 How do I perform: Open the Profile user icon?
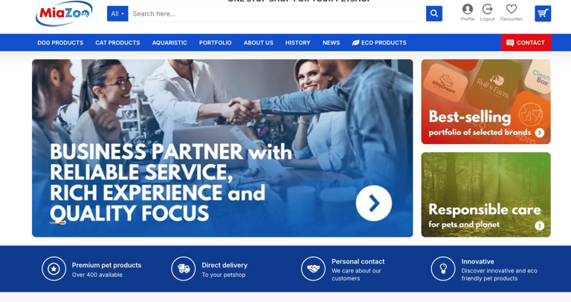(x=468, y=9)
